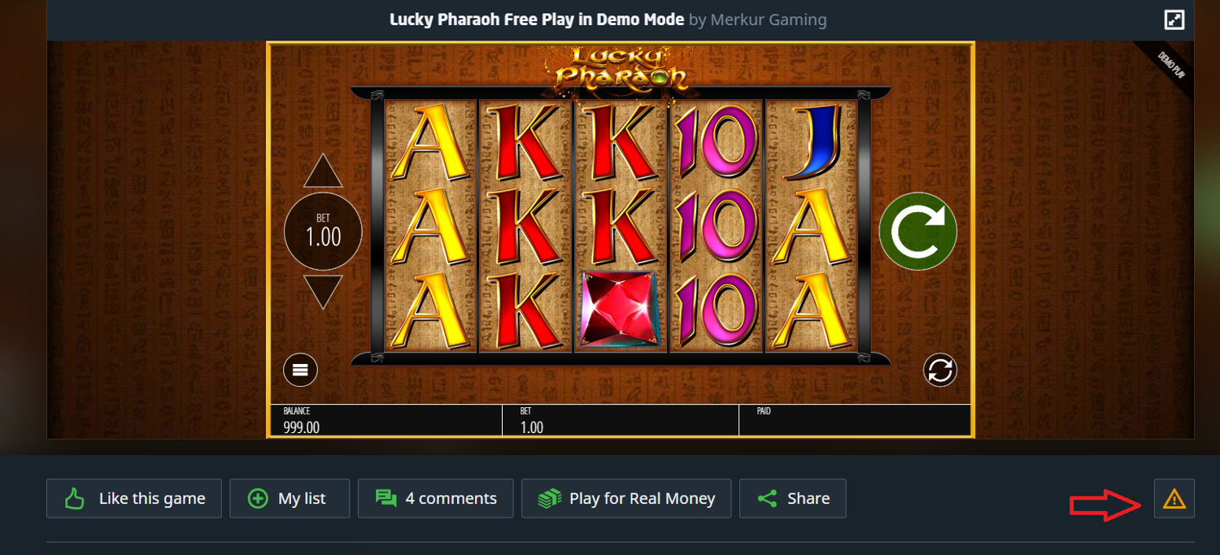Open the Share options
Viewport: 1220px width, 555px height.
(x=793, y=498)
